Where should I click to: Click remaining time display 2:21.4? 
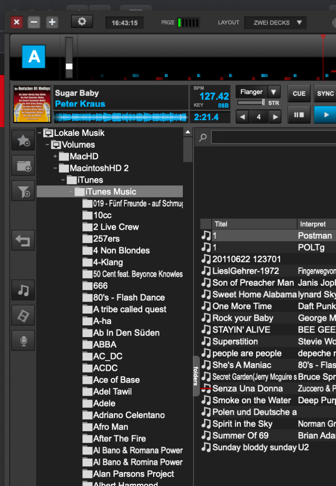(206, 117)
